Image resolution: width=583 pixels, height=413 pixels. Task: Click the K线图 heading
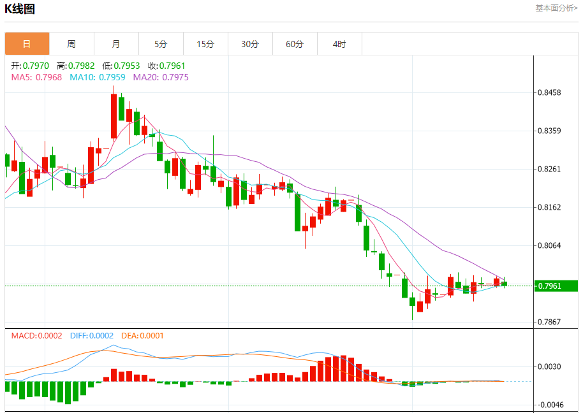pos(20,8)
